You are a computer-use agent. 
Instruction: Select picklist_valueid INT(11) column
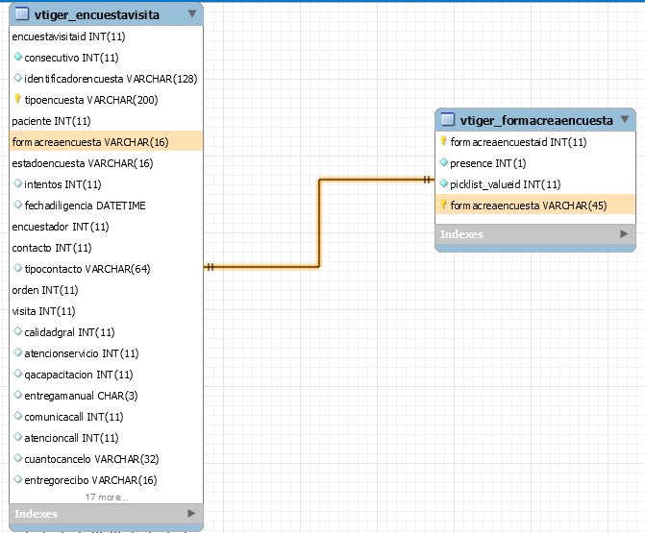535,184
